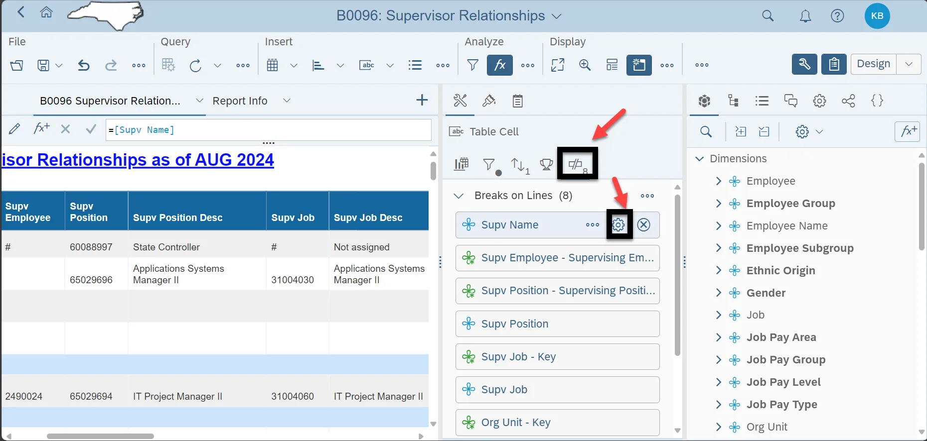Expand the Employee Group dimension
927x441 pixels.
tap(718, 204)
